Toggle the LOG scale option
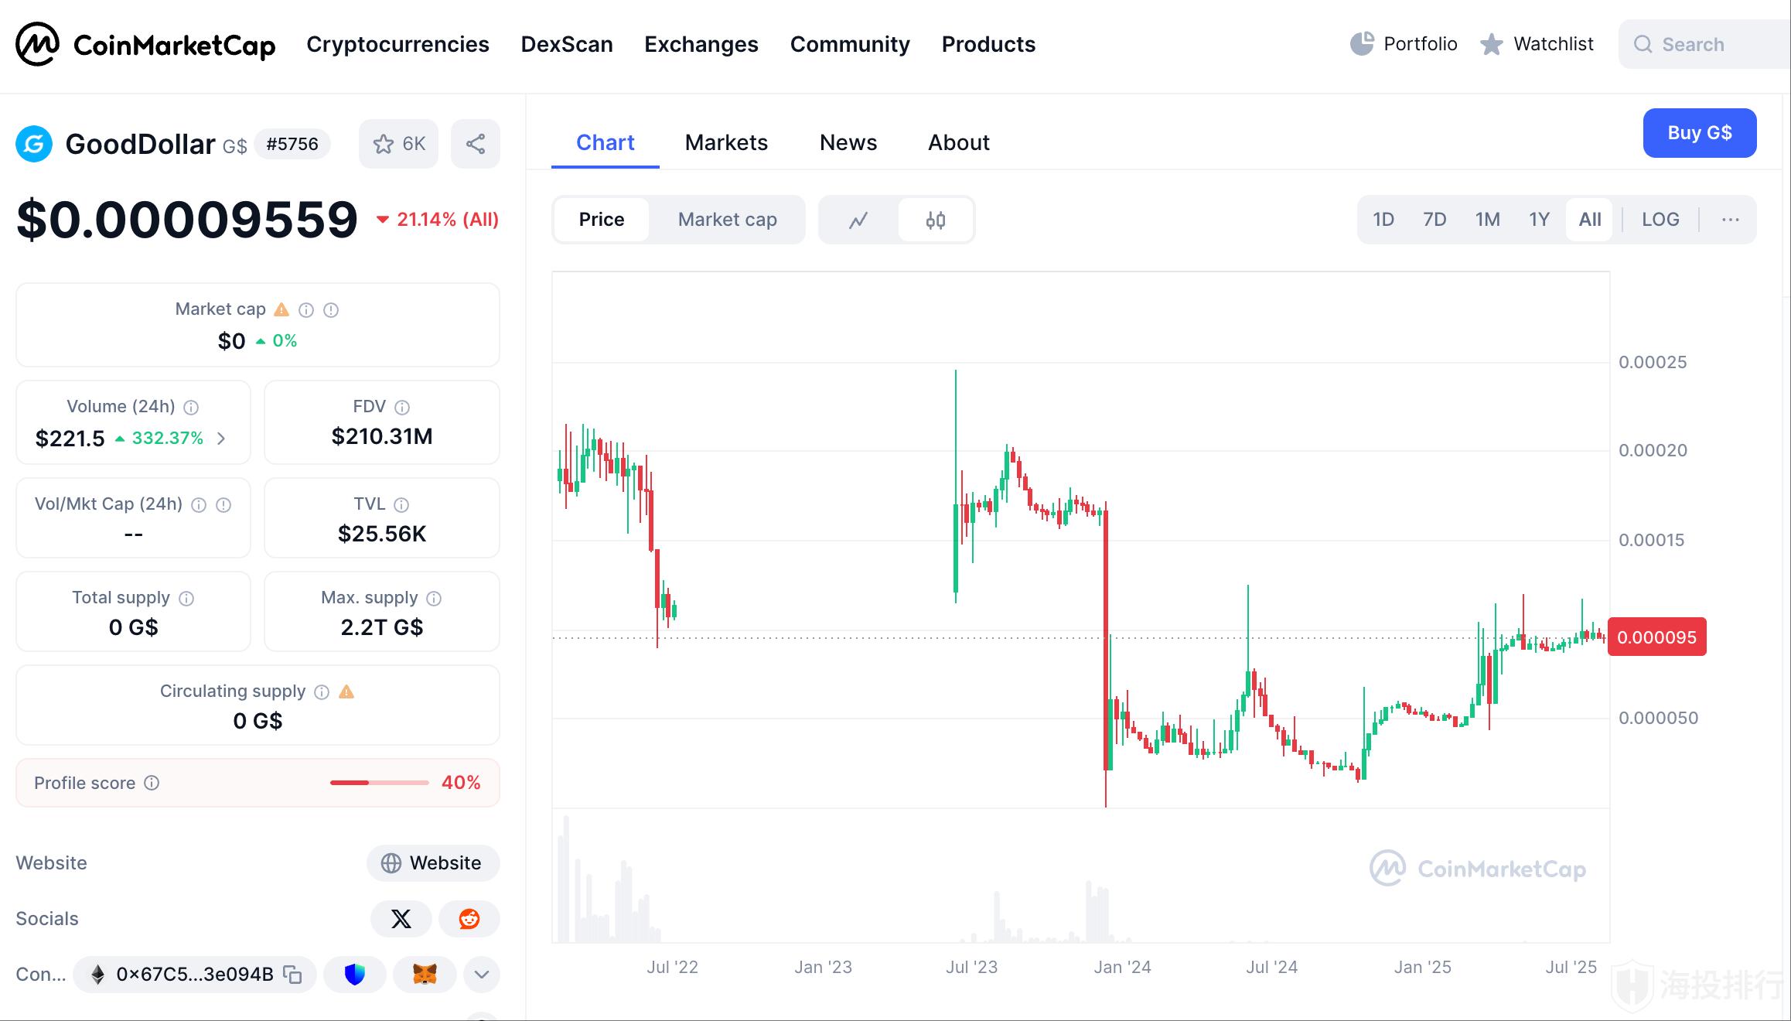Screen dimensions: 1791x1021 [x=1660, y=220]
